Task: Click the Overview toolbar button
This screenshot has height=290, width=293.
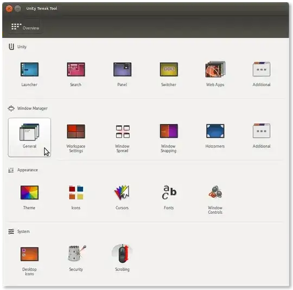Action: coord(25,27)
